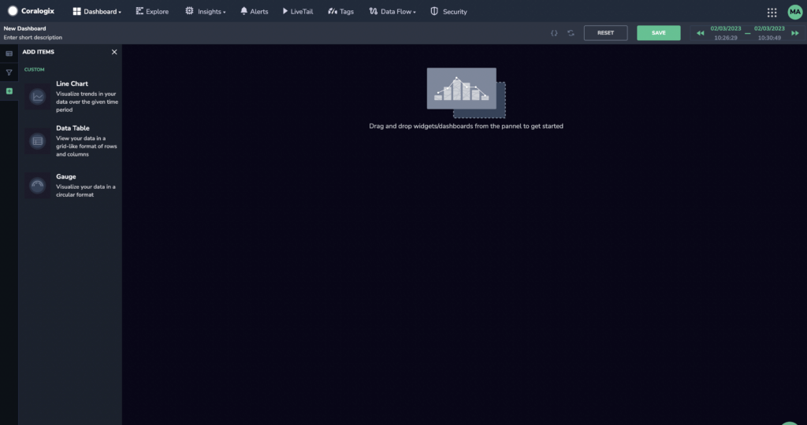Click the empty dashboard chart illustration
The width and height of the screenshot is (807, 425).
(466, 93)
